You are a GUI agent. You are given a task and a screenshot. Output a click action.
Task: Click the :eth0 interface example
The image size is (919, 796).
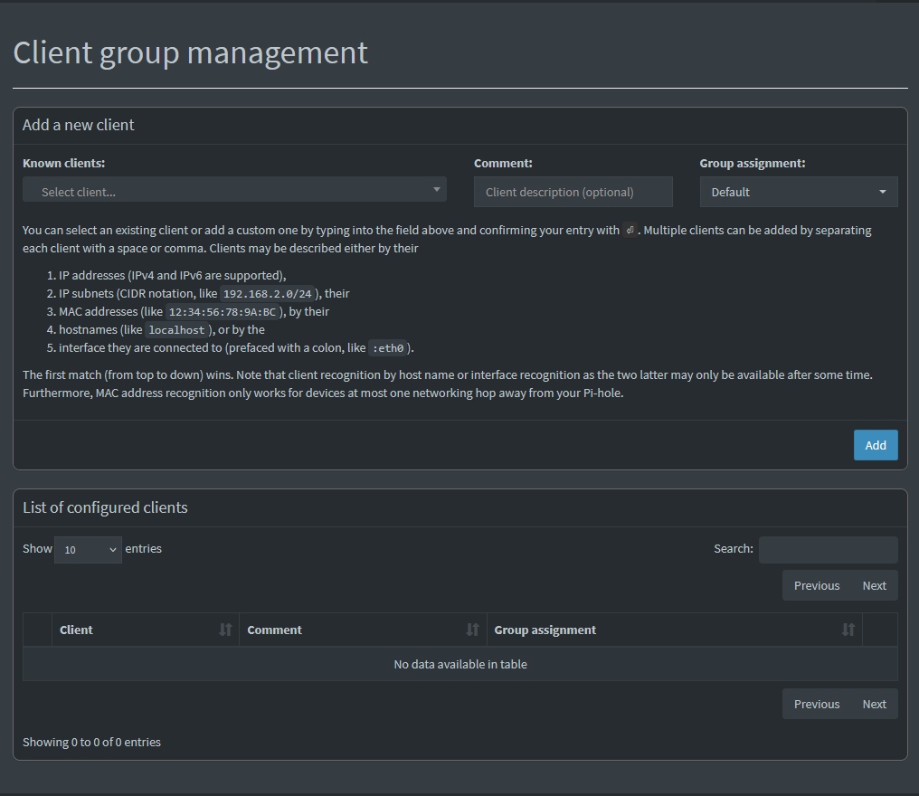(x=388, y=348)
